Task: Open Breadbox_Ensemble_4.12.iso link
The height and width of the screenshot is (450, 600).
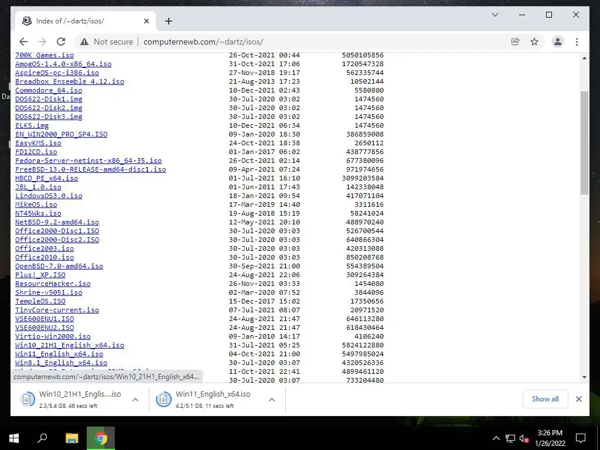Action: point(70,81)
